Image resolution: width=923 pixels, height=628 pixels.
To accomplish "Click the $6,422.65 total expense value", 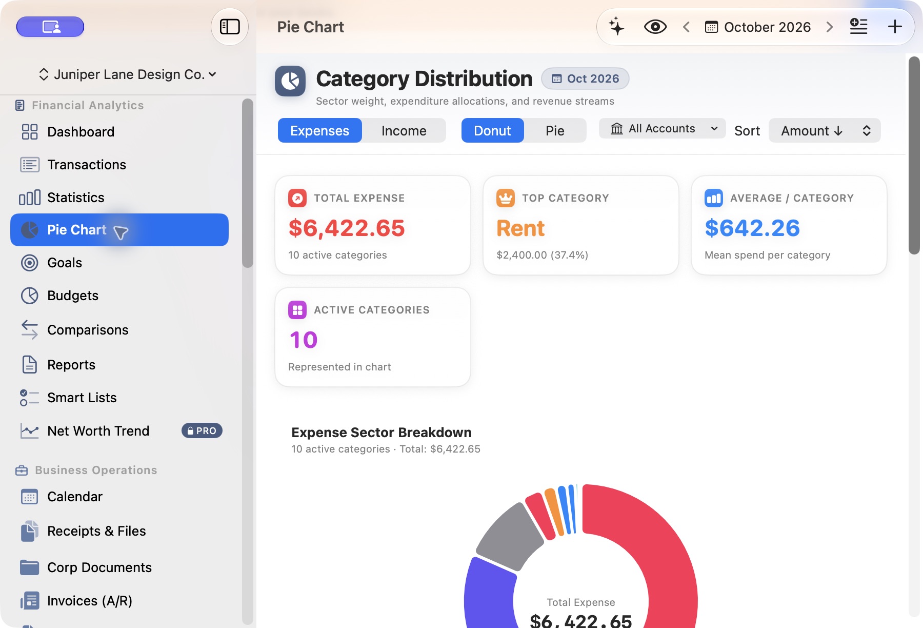I will (x=347, y=228).
